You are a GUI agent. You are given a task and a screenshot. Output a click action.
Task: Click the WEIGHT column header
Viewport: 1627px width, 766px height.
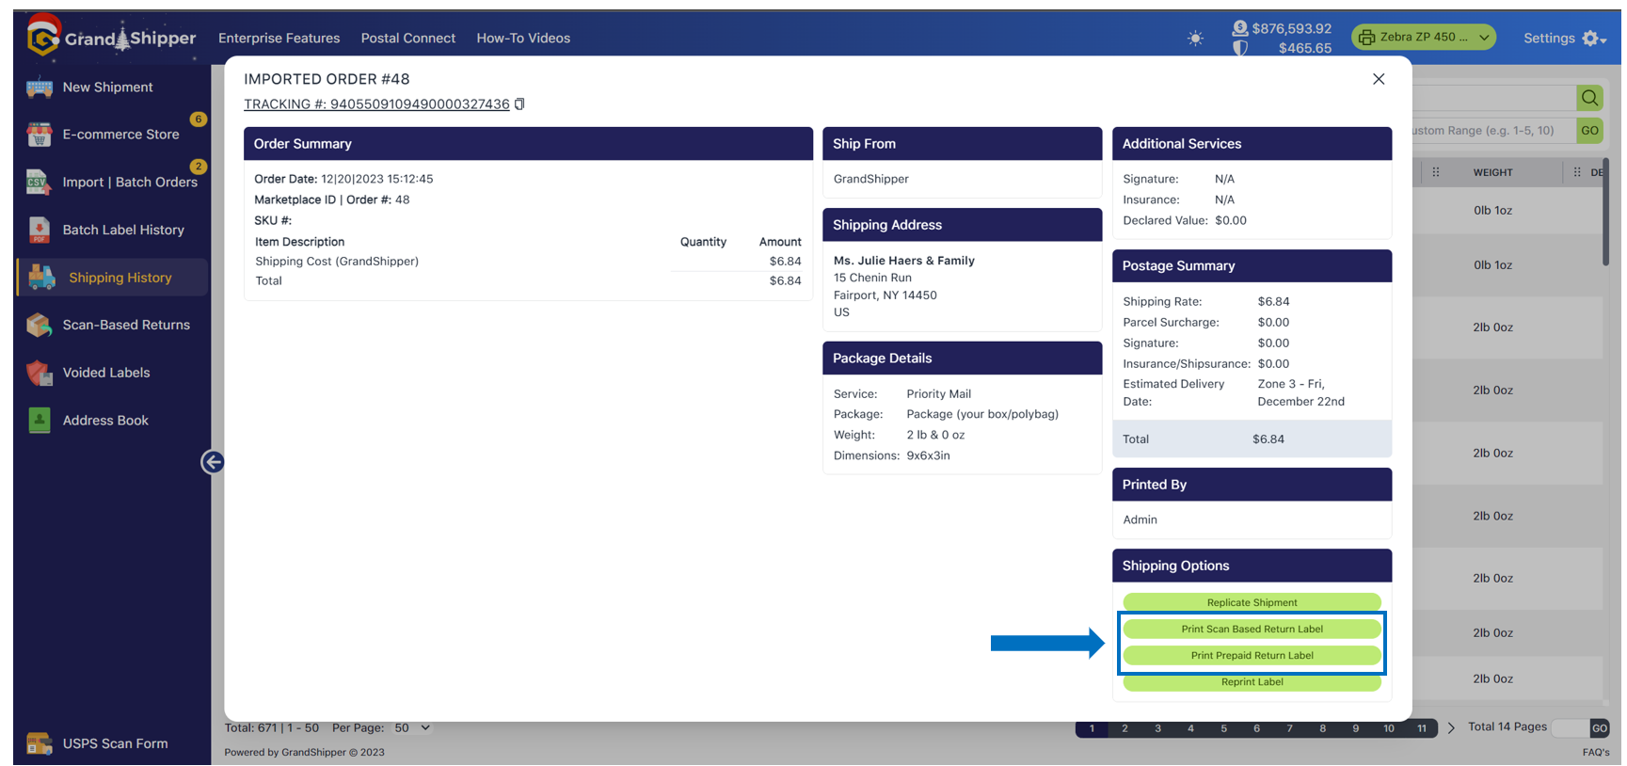pyautogui.click(x=1492, y=172)
